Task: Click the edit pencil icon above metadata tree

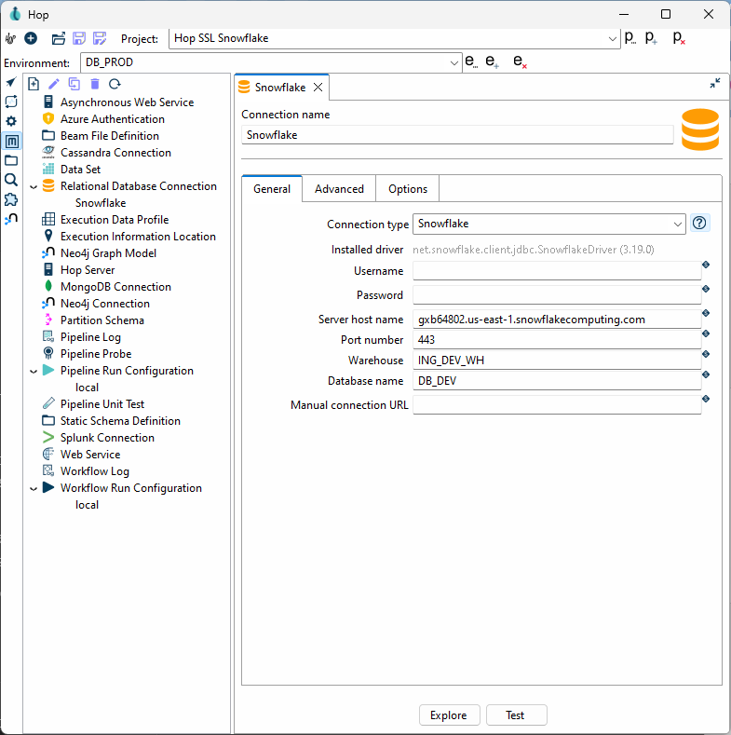Action: (x=54, y=84)
